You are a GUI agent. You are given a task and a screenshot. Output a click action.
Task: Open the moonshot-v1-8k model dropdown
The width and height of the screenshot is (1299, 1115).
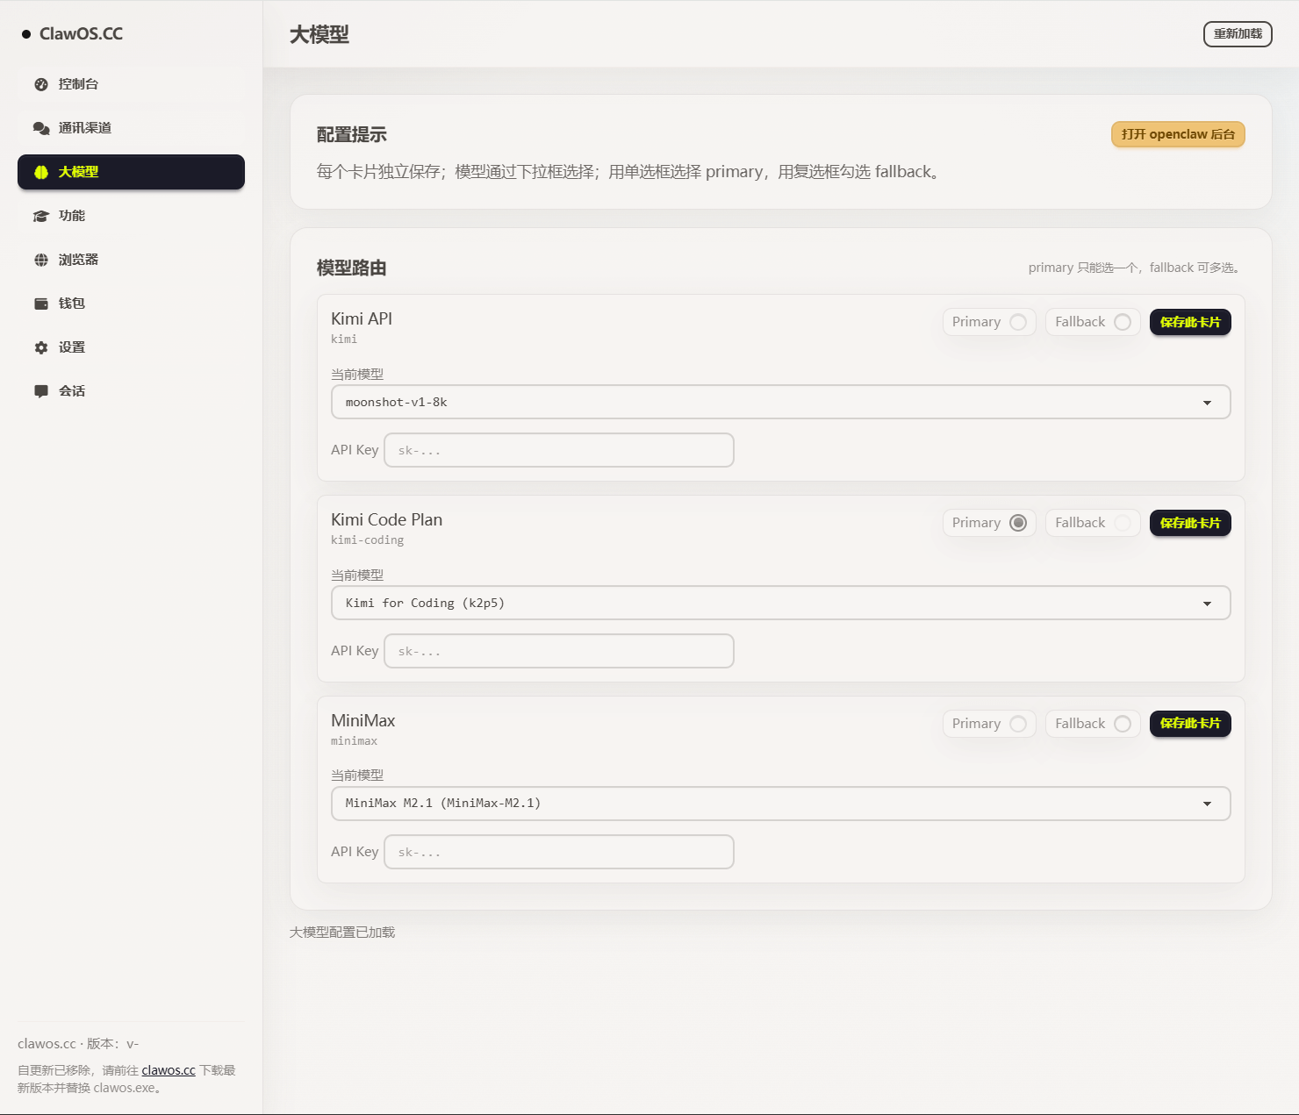coord(1209,402)
